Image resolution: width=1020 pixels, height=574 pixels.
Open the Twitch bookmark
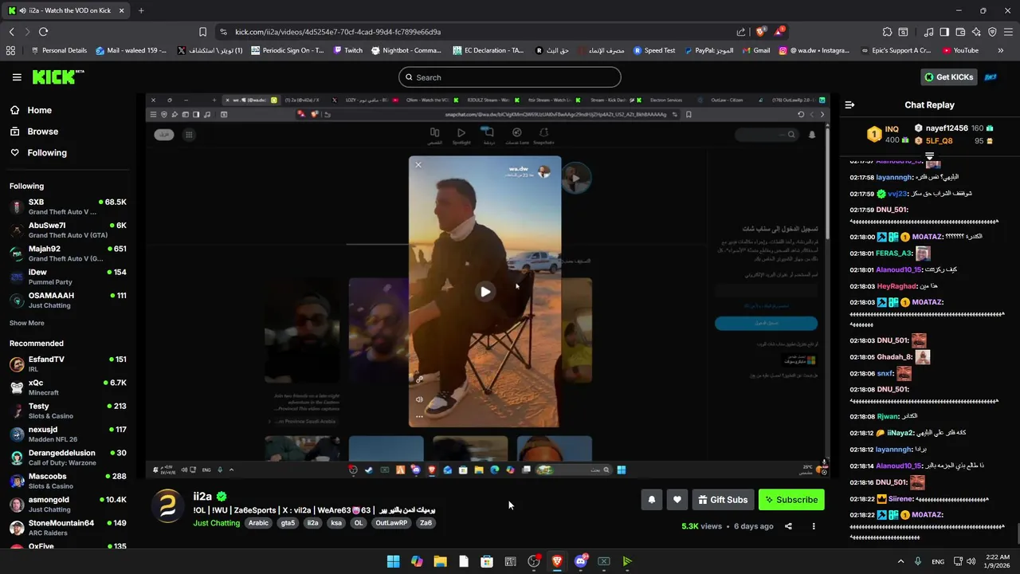pyautogui.click(x=347, y=50)
